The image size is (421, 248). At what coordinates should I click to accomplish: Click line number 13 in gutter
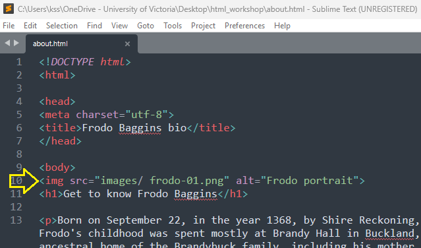[16, 220]
